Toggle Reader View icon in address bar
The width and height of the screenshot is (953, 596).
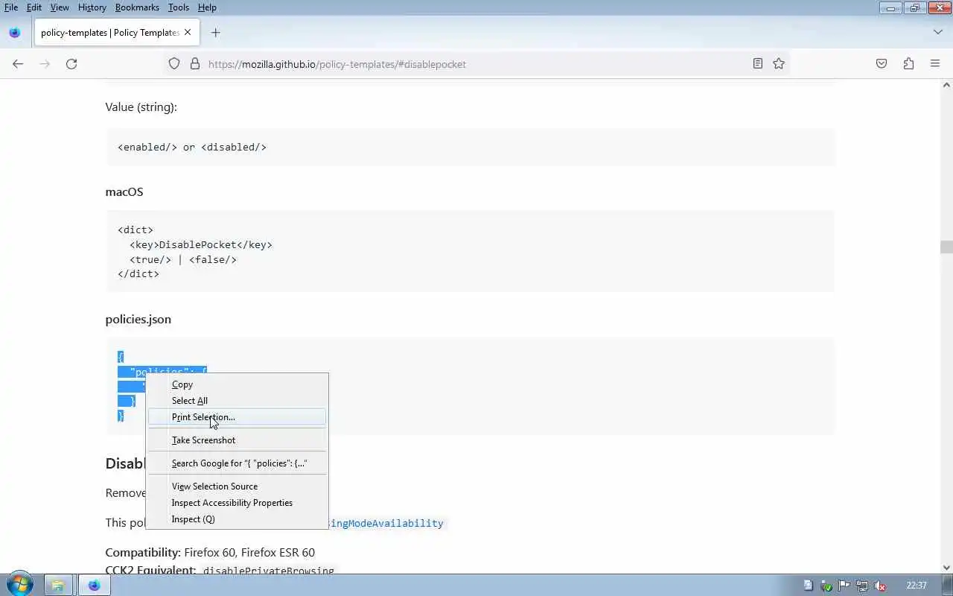(758, 64)
